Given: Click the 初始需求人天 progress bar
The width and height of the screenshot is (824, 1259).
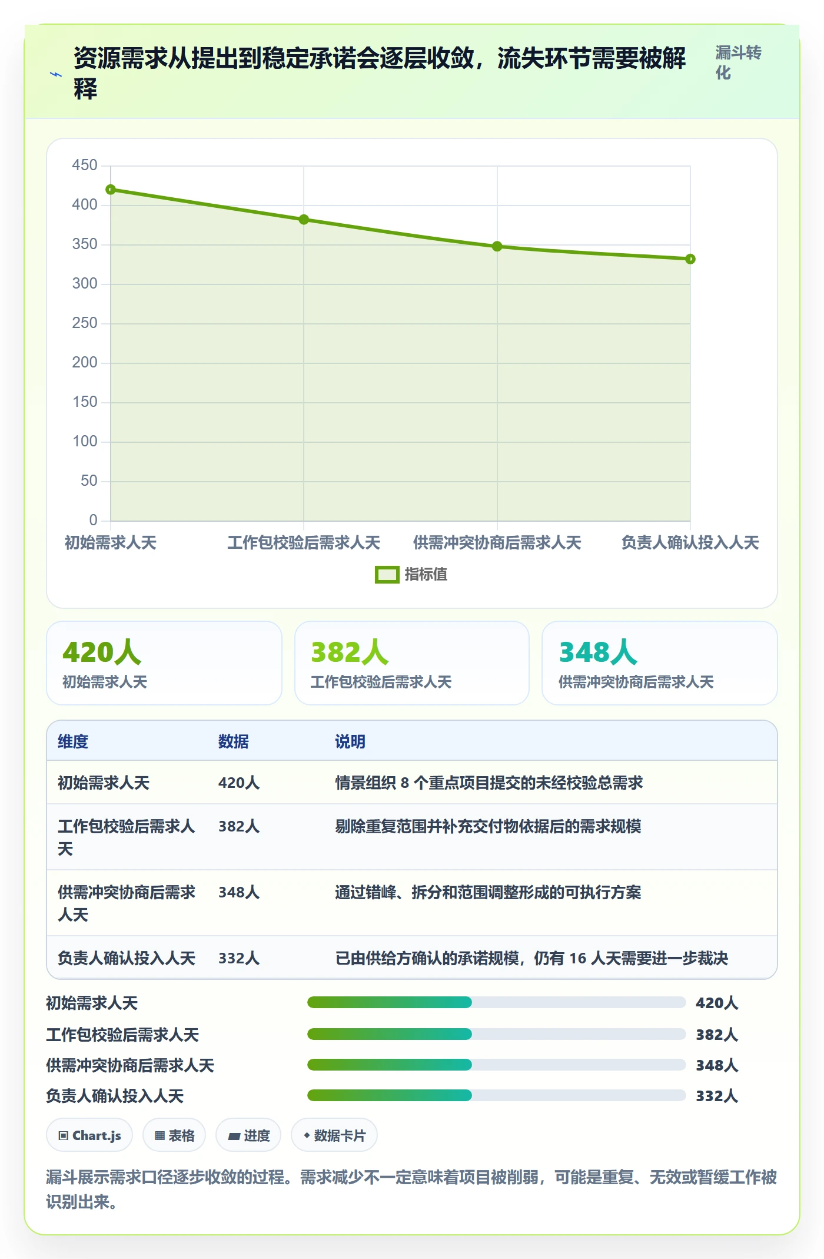Looking at the screenshot, I should [496, 1002].
